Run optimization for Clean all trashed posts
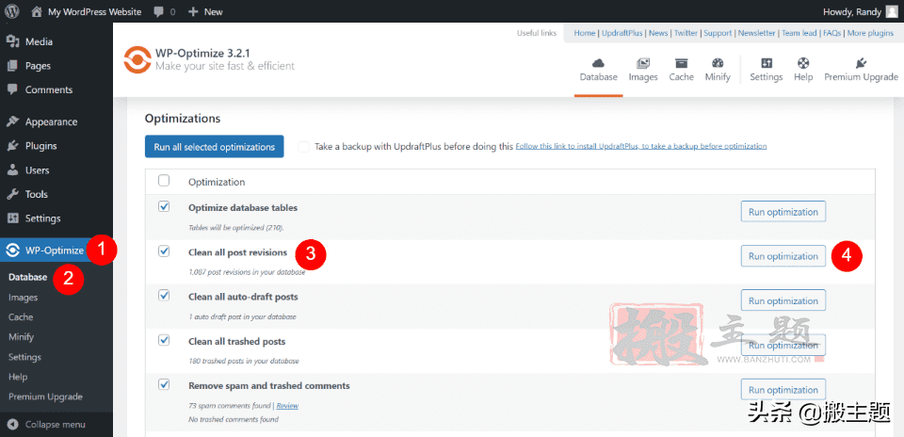 click(783, 345)
